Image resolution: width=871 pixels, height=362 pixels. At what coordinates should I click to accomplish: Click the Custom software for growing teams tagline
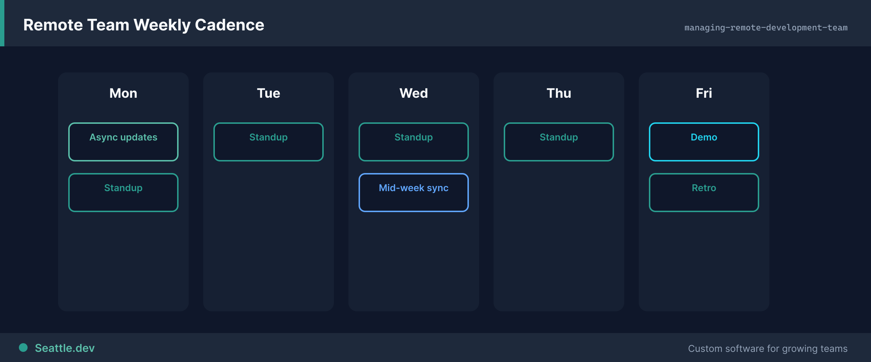pyautogui.click(x=768, y=349)
